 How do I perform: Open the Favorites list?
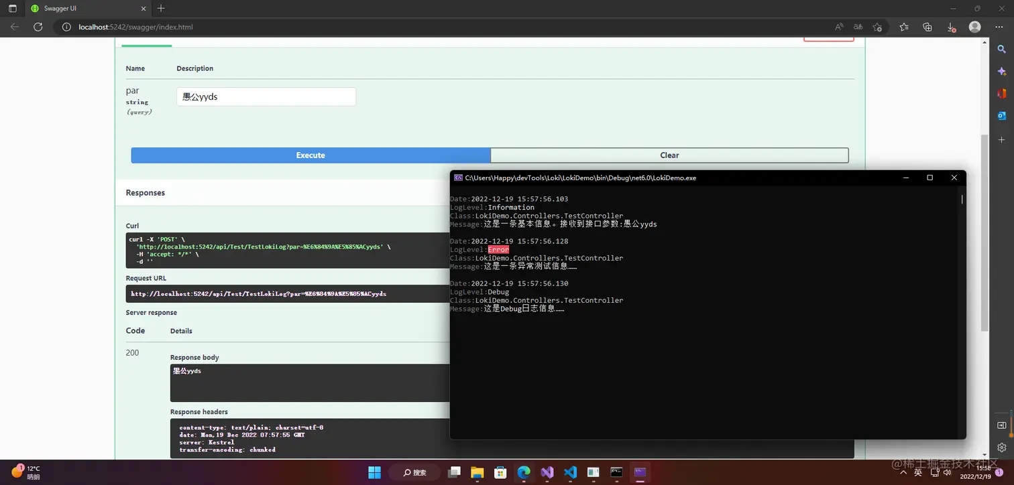[x=904, y=27]
